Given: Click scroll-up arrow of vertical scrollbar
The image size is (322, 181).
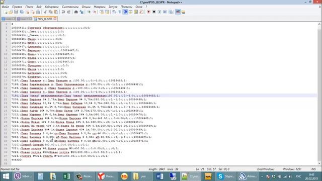Looking at the screenshot, I should [x=319, y=24].
